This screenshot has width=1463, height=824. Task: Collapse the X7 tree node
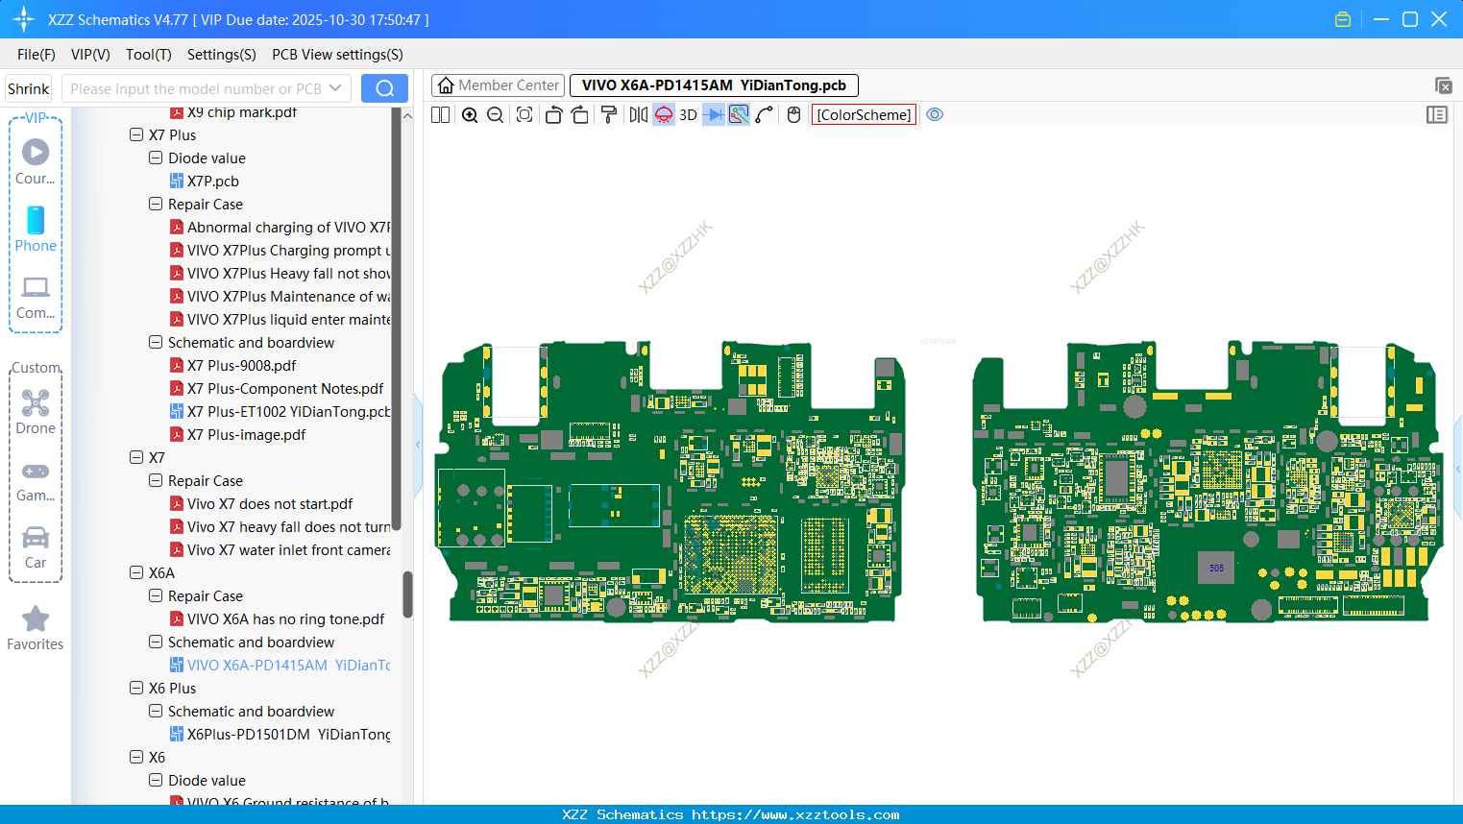coord(136,458)
